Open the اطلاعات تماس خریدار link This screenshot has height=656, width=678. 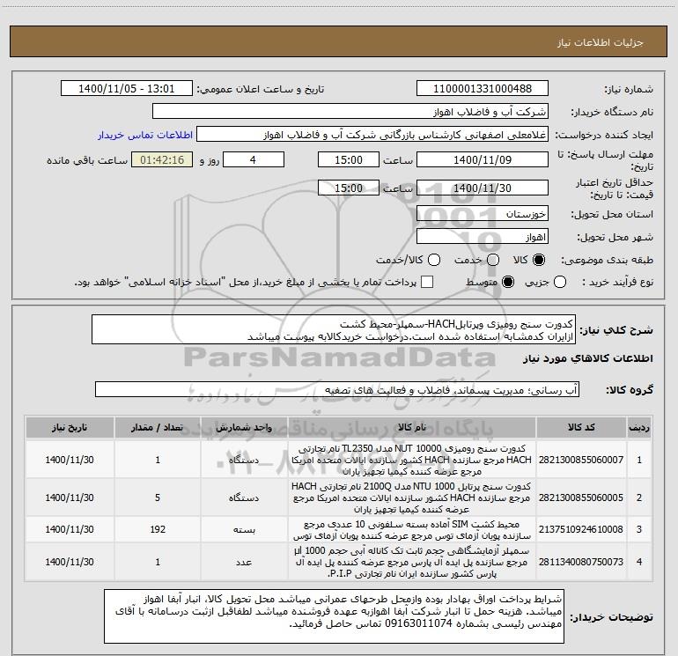point(145,135)
